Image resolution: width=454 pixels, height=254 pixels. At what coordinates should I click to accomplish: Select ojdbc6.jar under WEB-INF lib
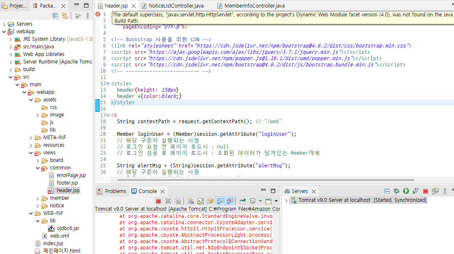click(68, 228)
